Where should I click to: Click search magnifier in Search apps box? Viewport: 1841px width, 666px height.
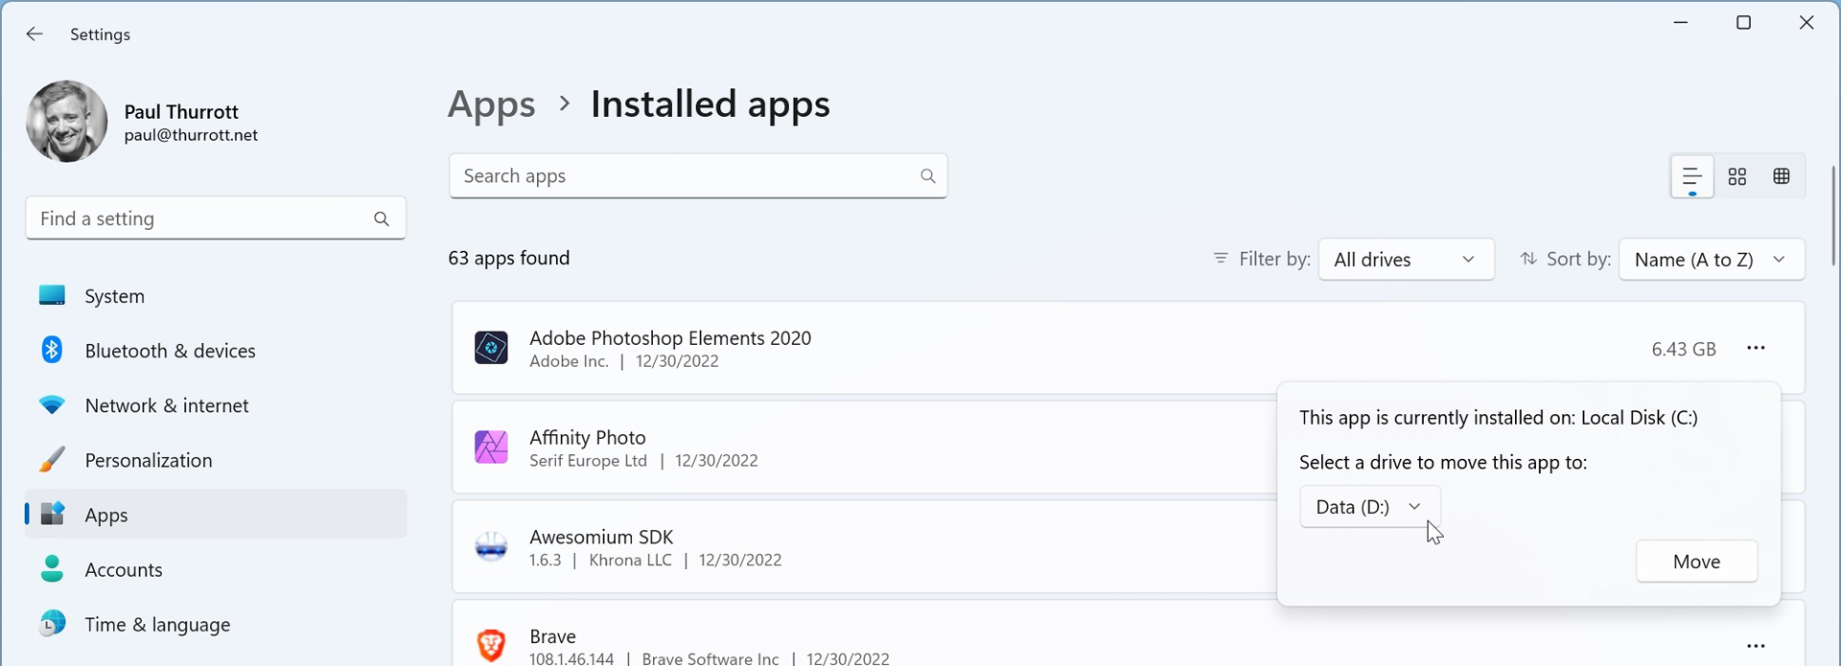coord(927,176)
